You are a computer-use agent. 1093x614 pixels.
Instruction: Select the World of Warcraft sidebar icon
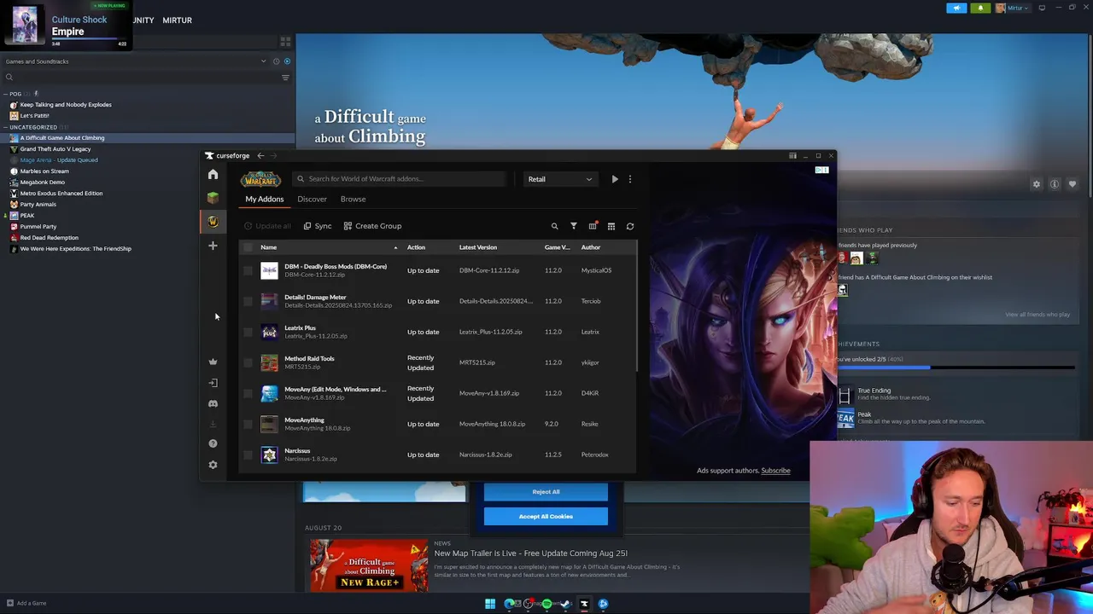click(x=213, y=222)
